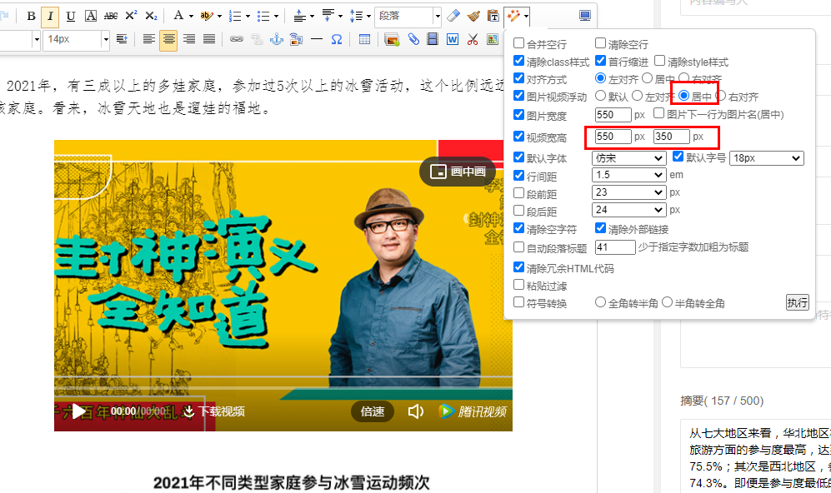The image size is (831, 493).
Task: Apply character border formatting
Action: click(91, 16)
